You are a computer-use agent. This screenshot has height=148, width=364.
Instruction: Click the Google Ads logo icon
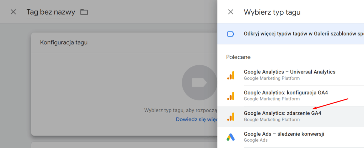coord(231,137)
